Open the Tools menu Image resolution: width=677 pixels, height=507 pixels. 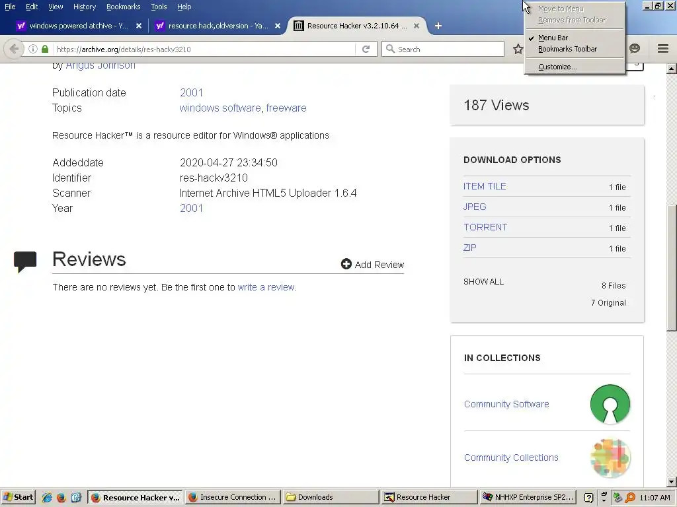159,7
